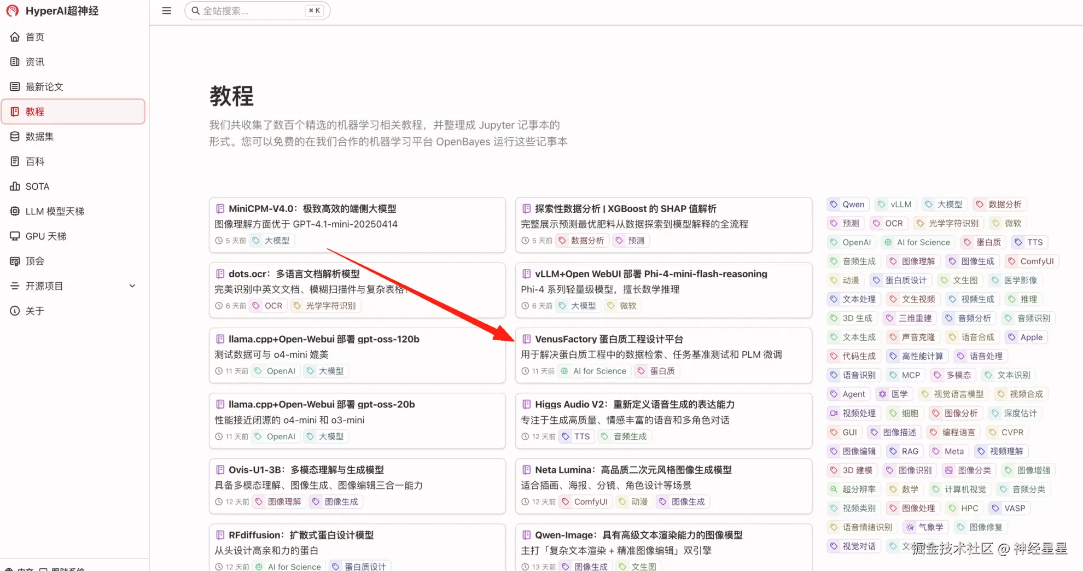The width and height of the screenshot is (1083, 571).
Task: Click 微软 tag on the Phi-4 card
Action: [x=622, y=306]
